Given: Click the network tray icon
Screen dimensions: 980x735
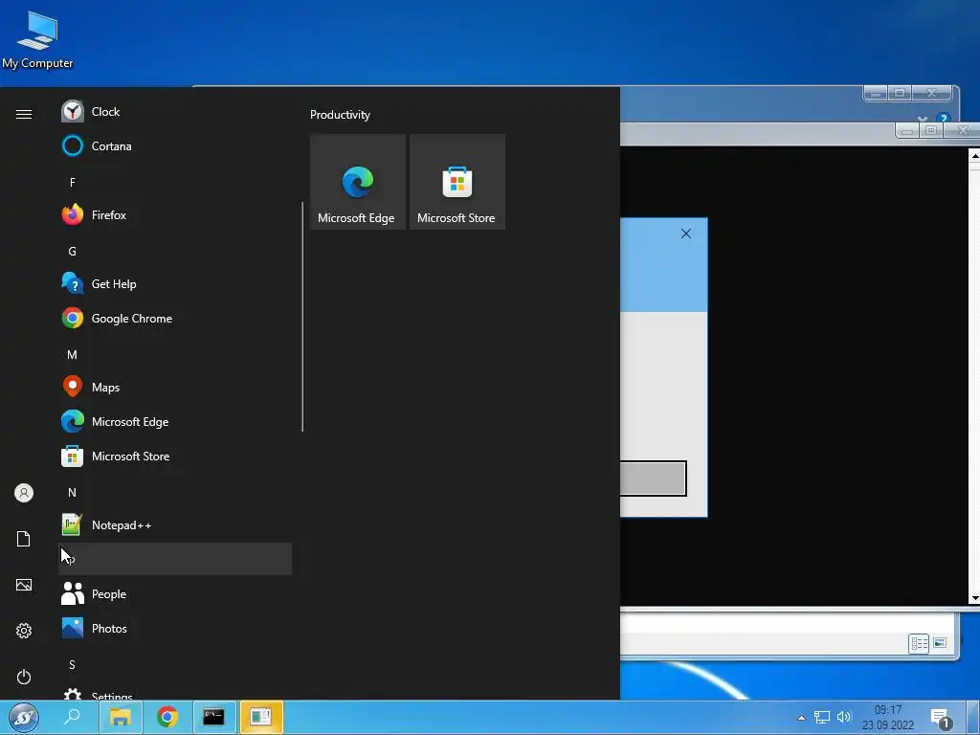Looking at the screenshot, I should (822, 718).
